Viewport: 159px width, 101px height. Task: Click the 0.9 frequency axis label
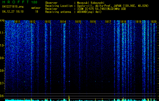pyautogui.click(x=2, y=58)
